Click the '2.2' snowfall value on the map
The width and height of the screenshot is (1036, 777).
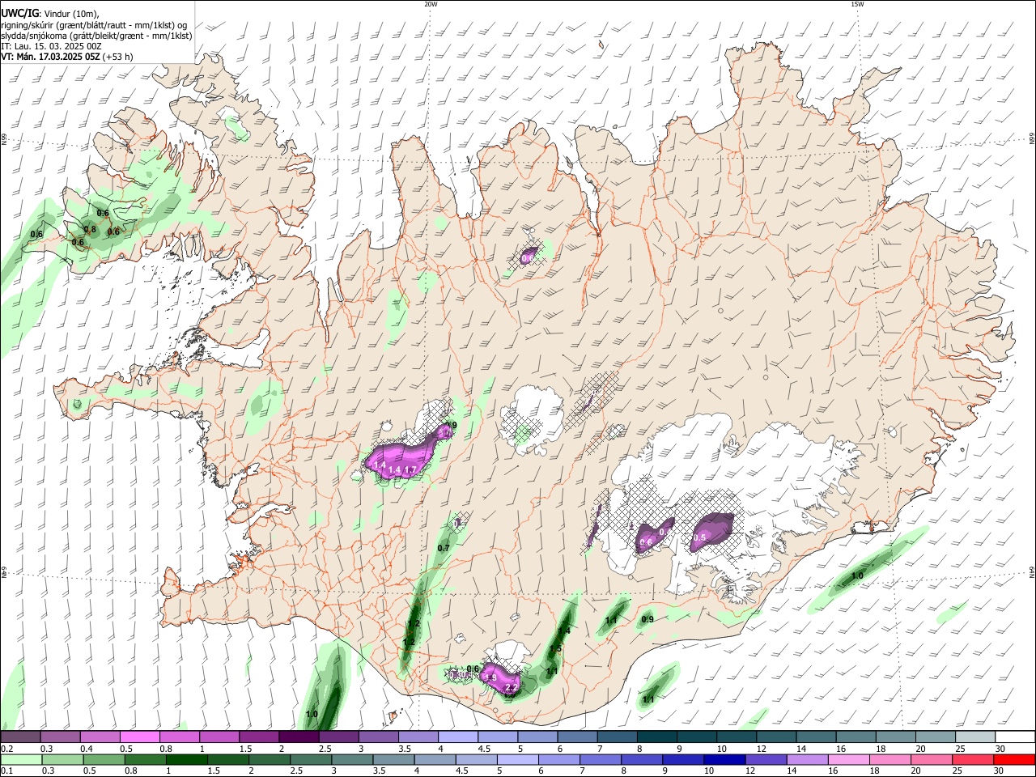(x=511, y=688)
